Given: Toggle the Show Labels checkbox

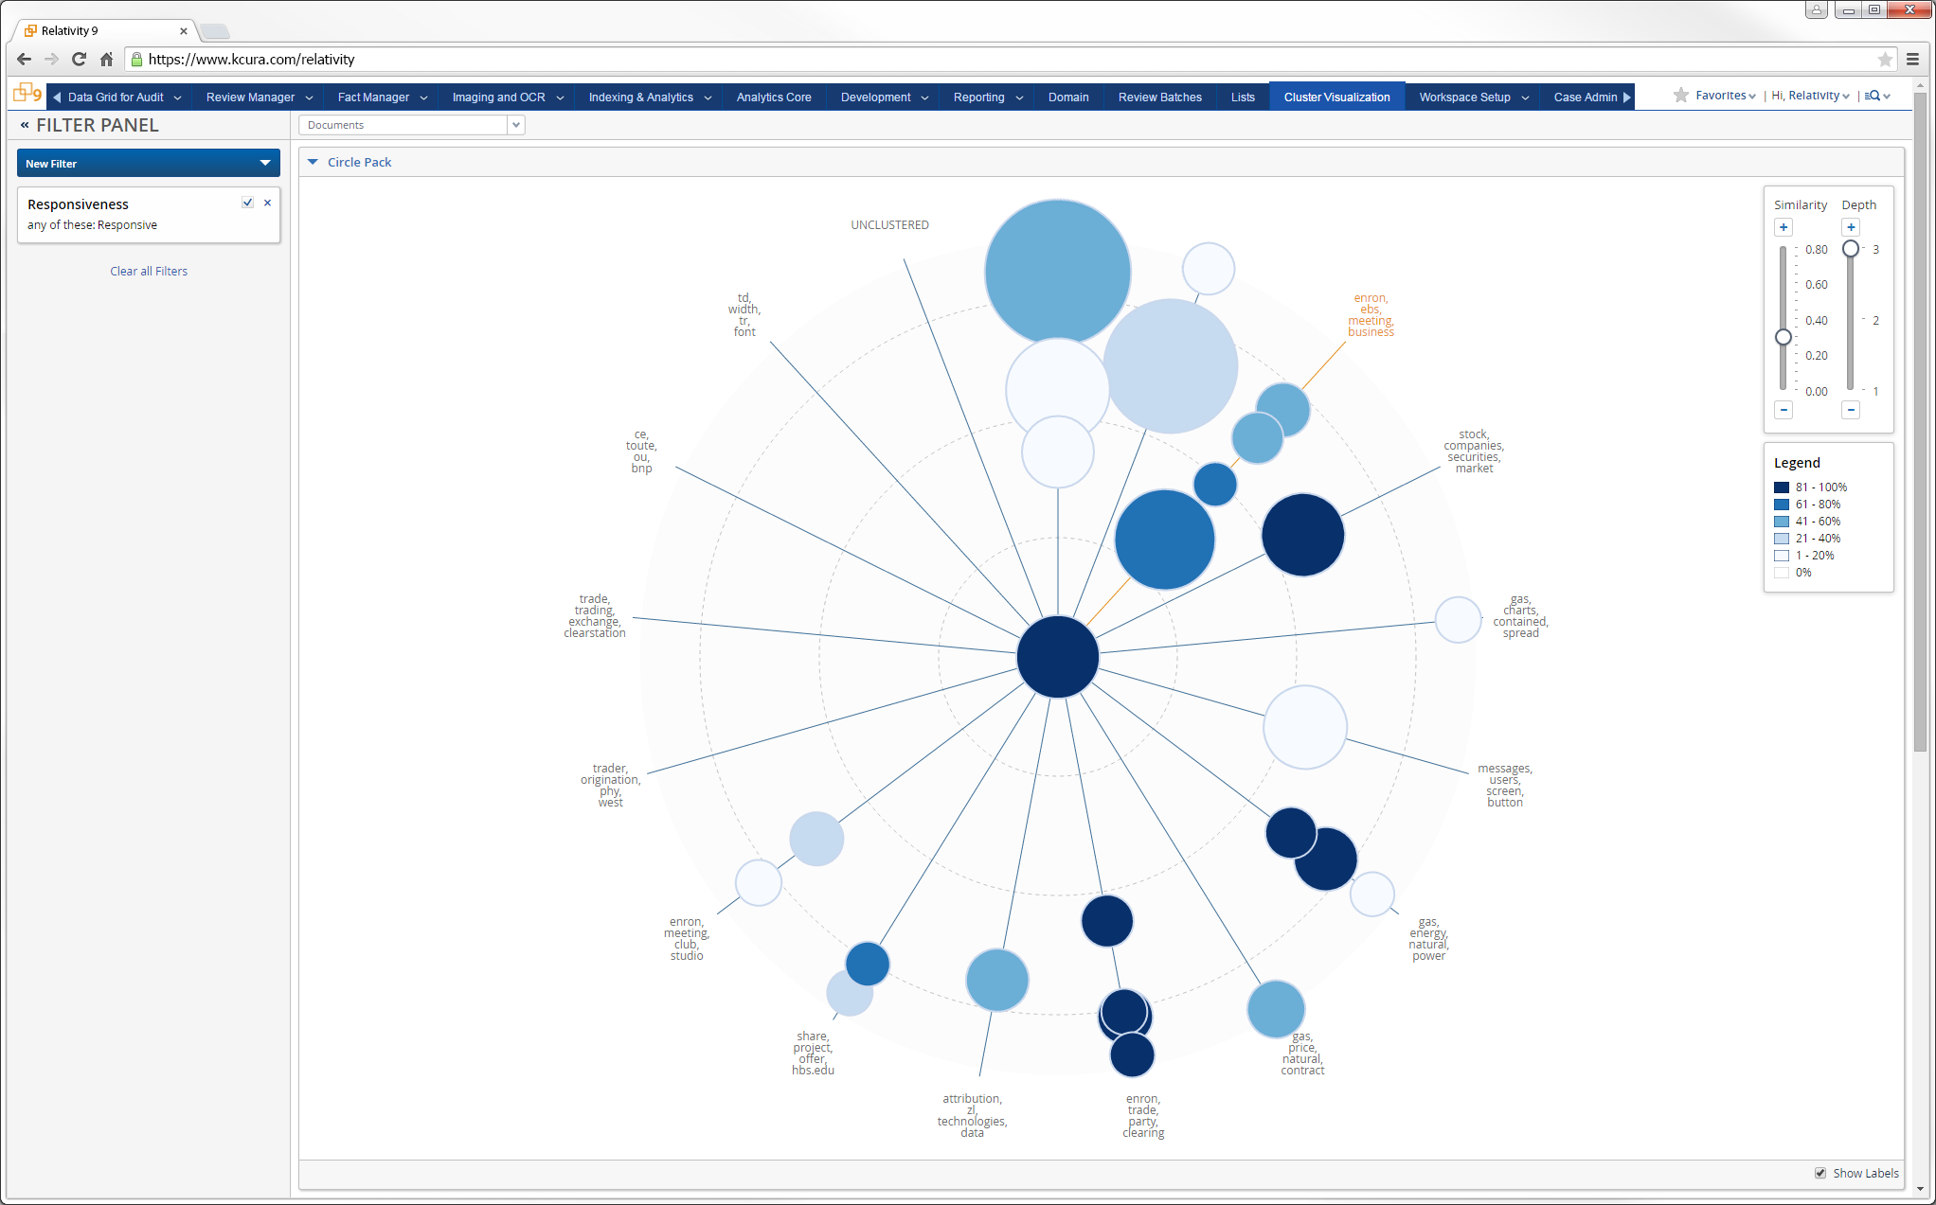Looking at the screenshot, I should click(1820, 1173).
